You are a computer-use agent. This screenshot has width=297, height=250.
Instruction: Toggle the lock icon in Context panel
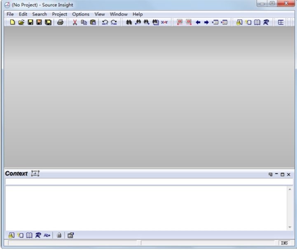click(x=59, y=235)
